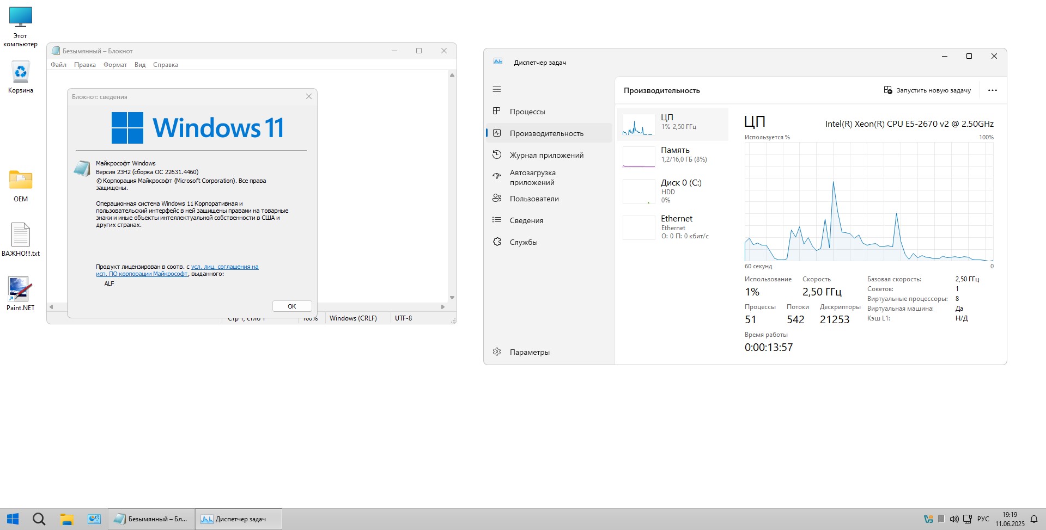Select the Ethernet performance item

(x=673, y=227)
